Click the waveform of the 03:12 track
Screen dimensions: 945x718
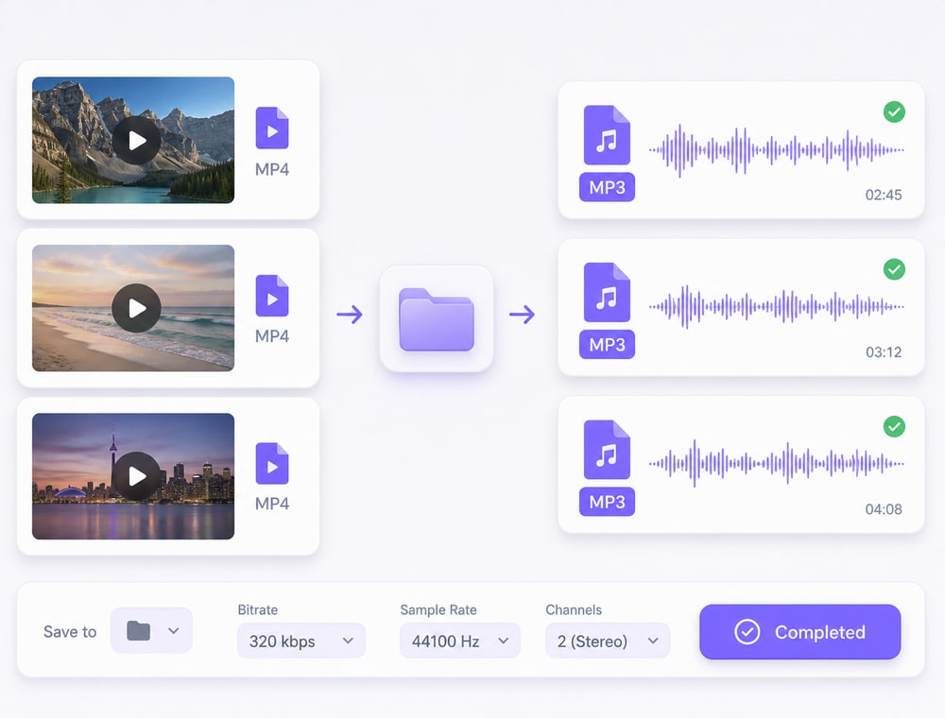(x=776, y=307)
